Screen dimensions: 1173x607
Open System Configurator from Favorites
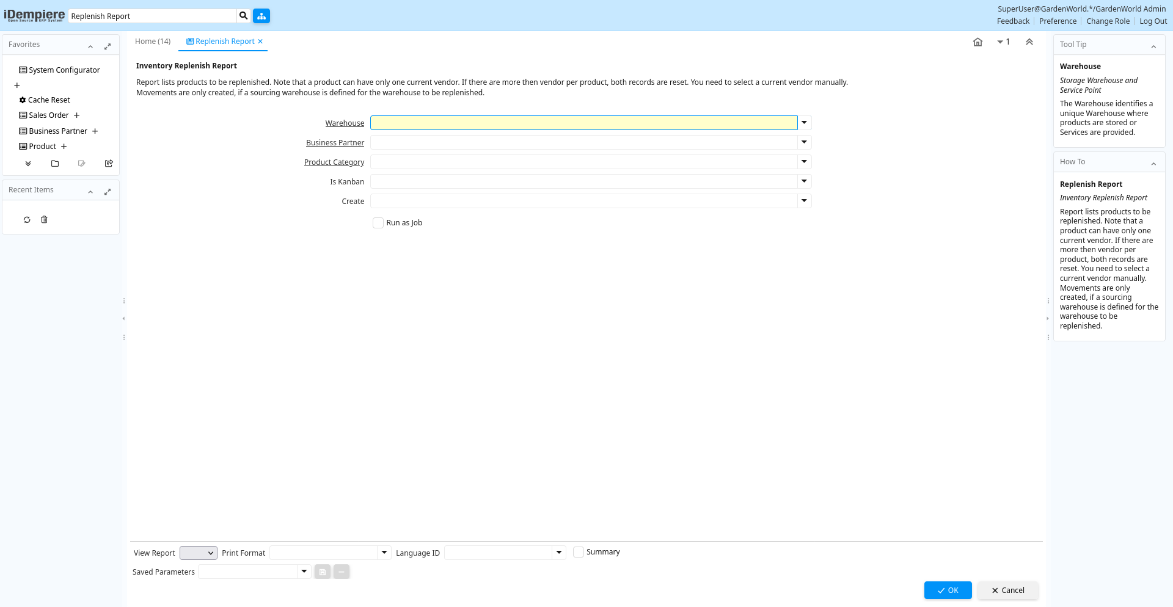64,70
